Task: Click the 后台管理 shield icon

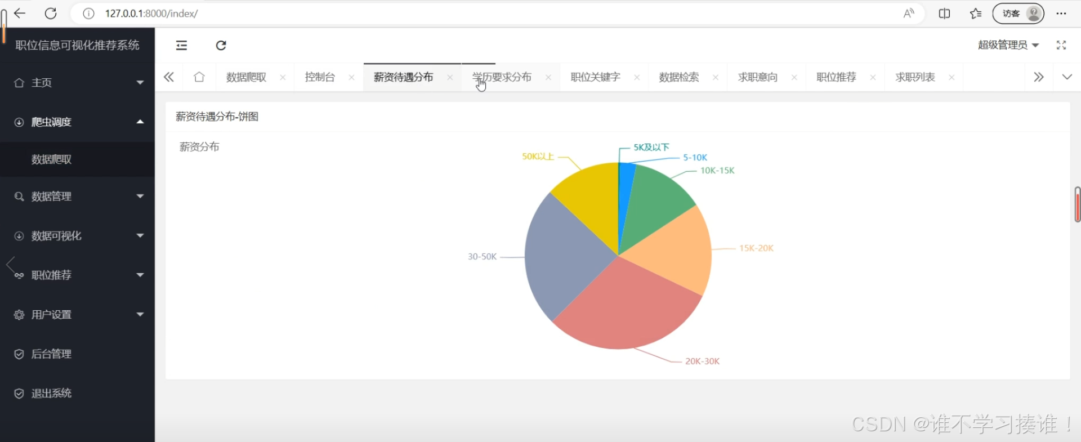Action: point(19,354)
